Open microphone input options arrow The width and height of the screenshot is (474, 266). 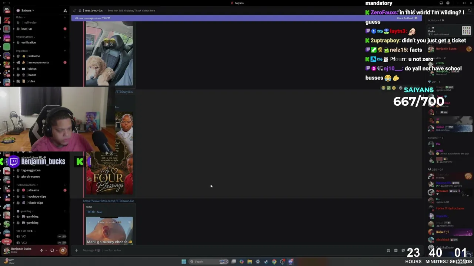point(46,250)
